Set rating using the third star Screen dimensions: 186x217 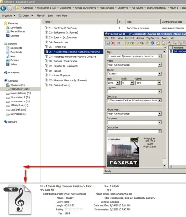click(74, 209)
